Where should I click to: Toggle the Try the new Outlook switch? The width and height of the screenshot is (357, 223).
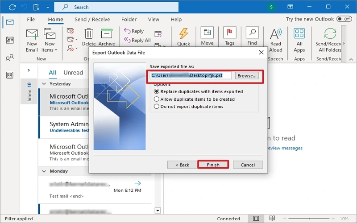[x=344, y=19]
